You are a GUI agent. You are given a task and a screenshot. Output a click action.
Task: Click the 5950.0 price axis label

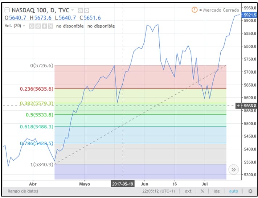[250, 8]
